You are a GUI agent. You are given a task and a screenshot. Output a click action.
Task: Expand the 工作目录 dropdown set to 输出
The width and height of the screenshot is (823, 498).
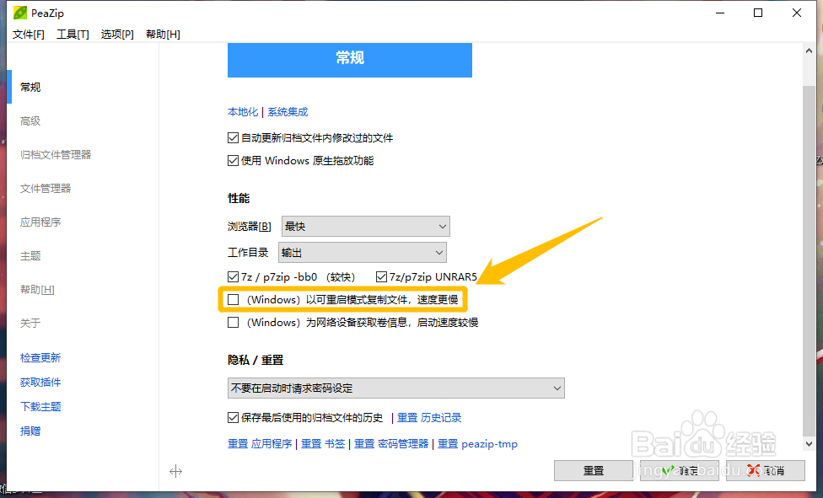pos(363,253)
